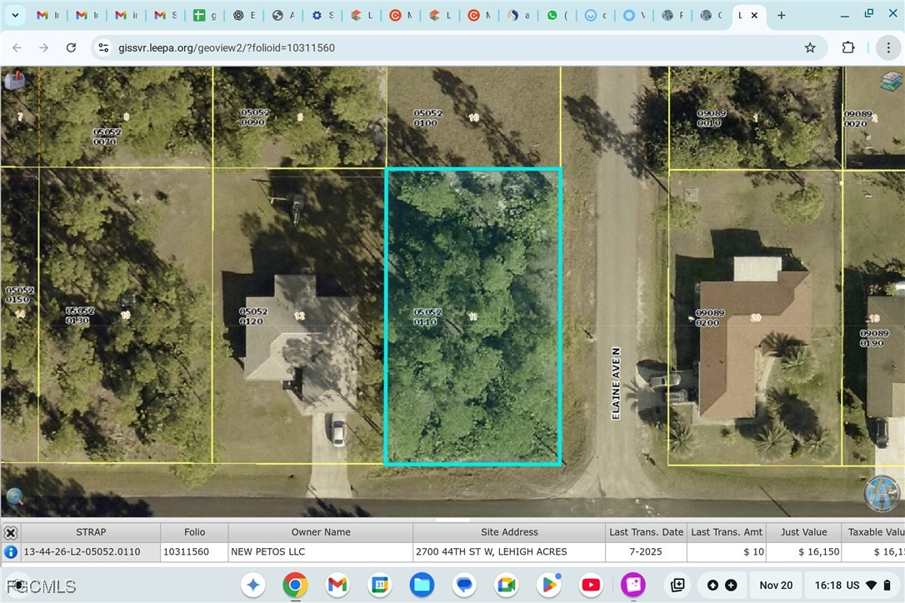
Task: Open Chrome's three-dot menu
Action: tap(888, 47)
